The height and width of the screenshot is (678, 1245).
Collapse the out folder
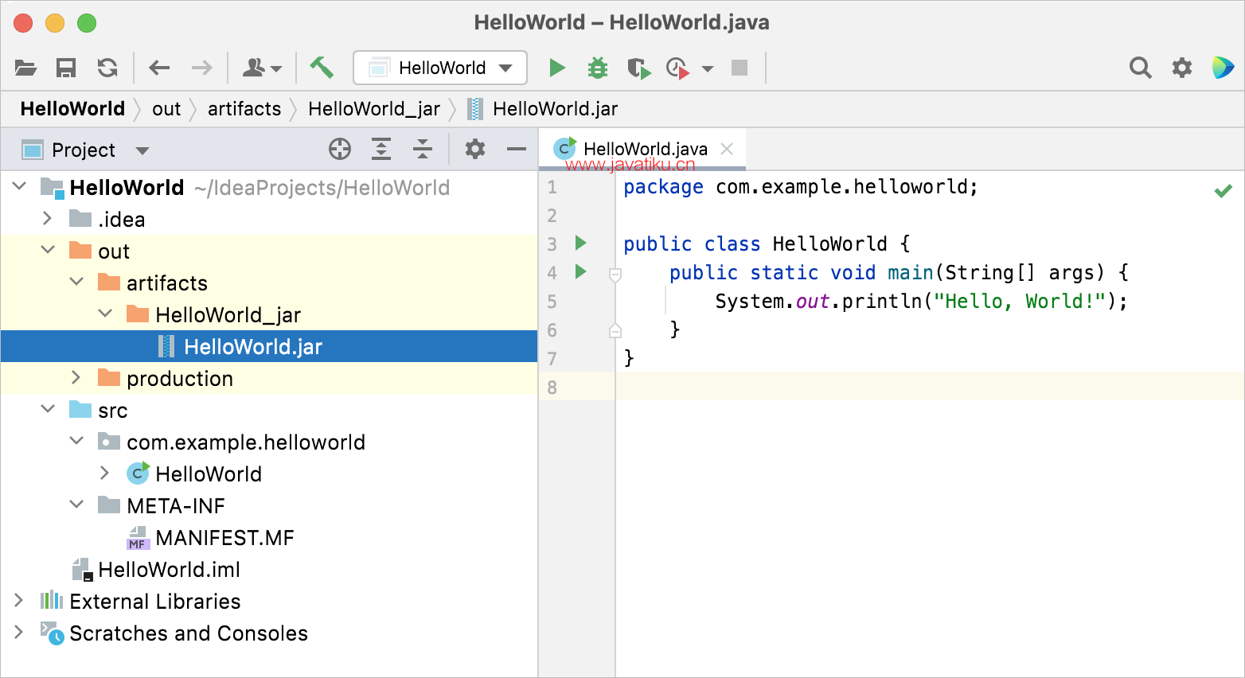click(x=48, y=250)
